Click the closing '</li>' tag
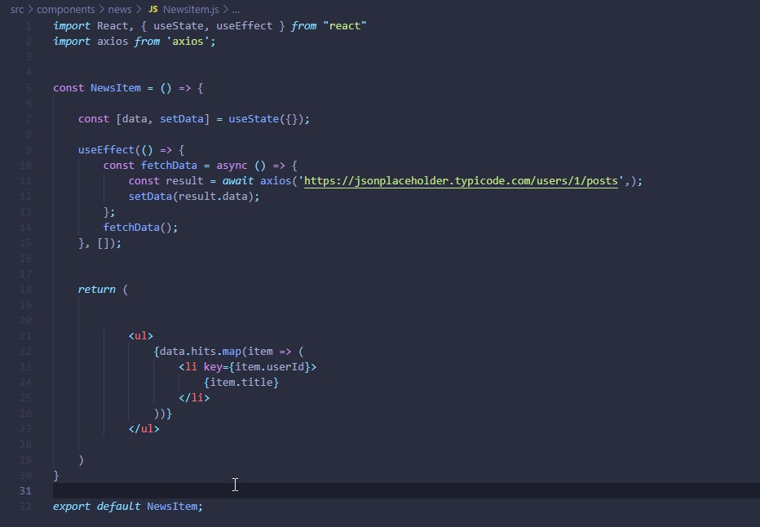This screenshot has height=527, width=760. click(194, 398)
